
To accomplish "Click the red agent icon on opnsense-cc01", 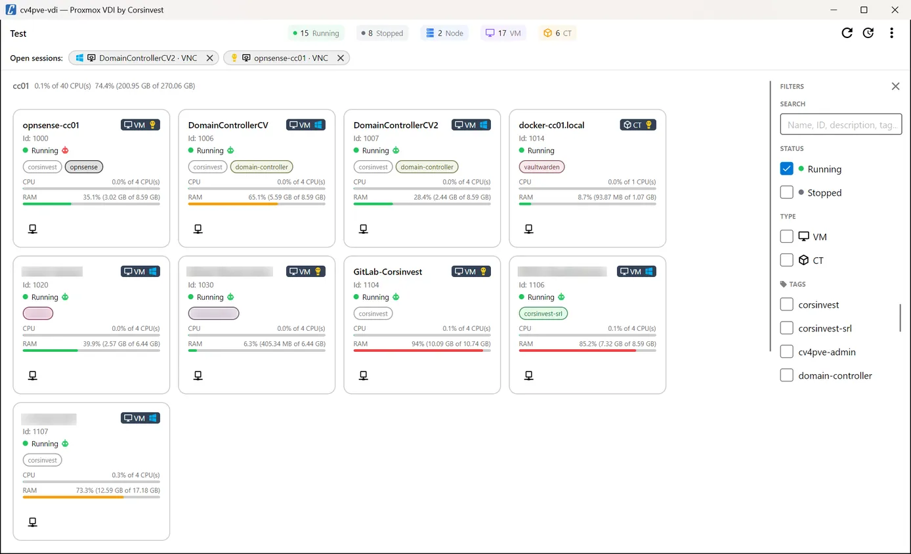I will [65, 150].
